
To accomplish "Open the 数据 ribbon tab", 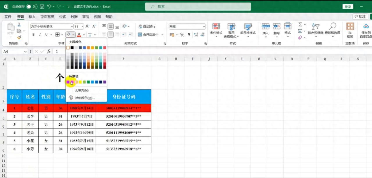I will point(74,17).
